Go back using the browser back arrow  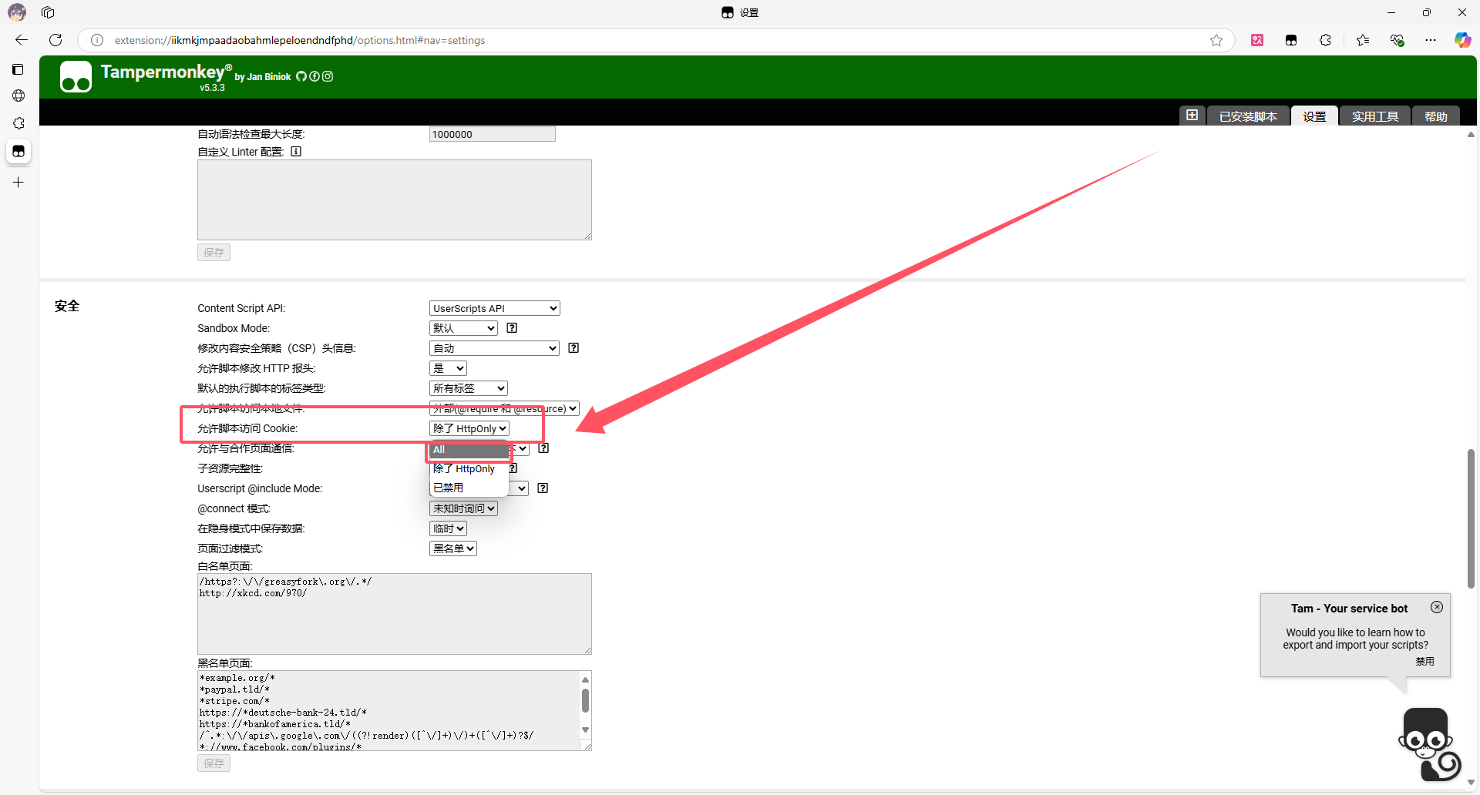coord(22,40)
